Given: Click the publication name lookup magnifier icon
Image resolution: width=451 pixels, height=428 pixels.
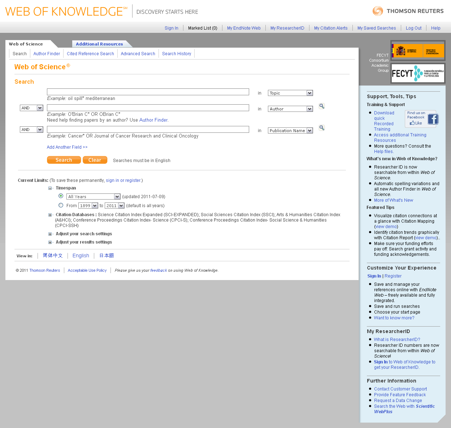Looking at the screenshot, I should tap(322, 128).
